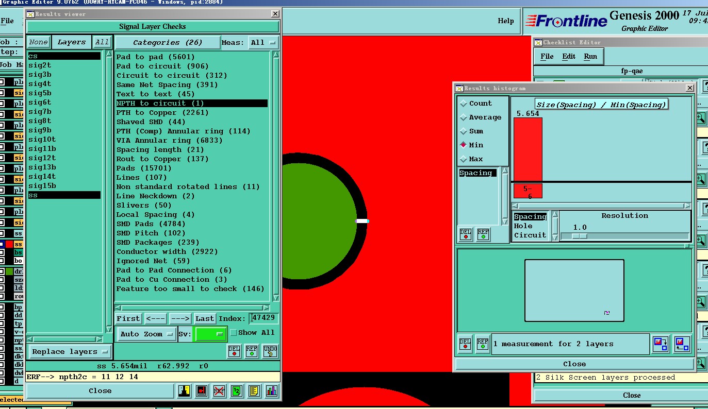Open the Run menu in Checklist Editor
This screenshot has height=409, width=708.
590,57
